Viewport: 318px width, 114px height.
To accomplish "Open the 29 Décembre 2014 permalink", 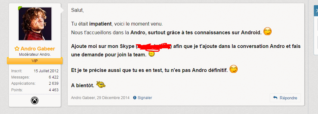I will [x=113, y=98].
